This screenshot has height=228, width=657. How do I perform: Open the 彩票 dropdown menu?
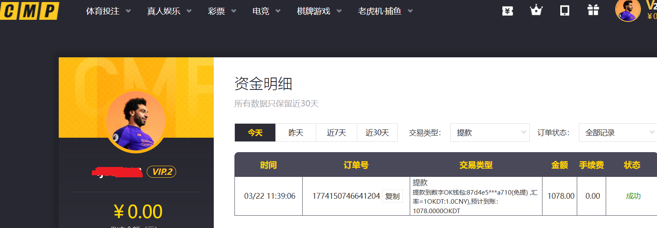click(222, 11)
